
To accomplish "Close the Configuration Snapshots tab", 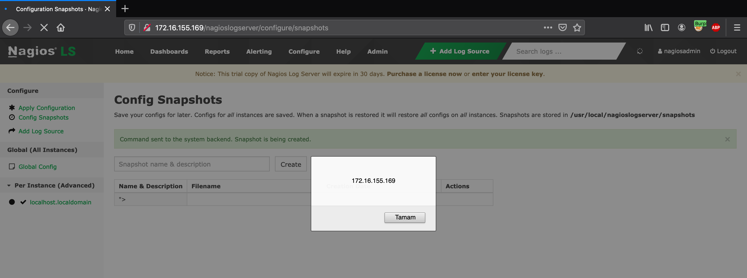I will point(107,9).
